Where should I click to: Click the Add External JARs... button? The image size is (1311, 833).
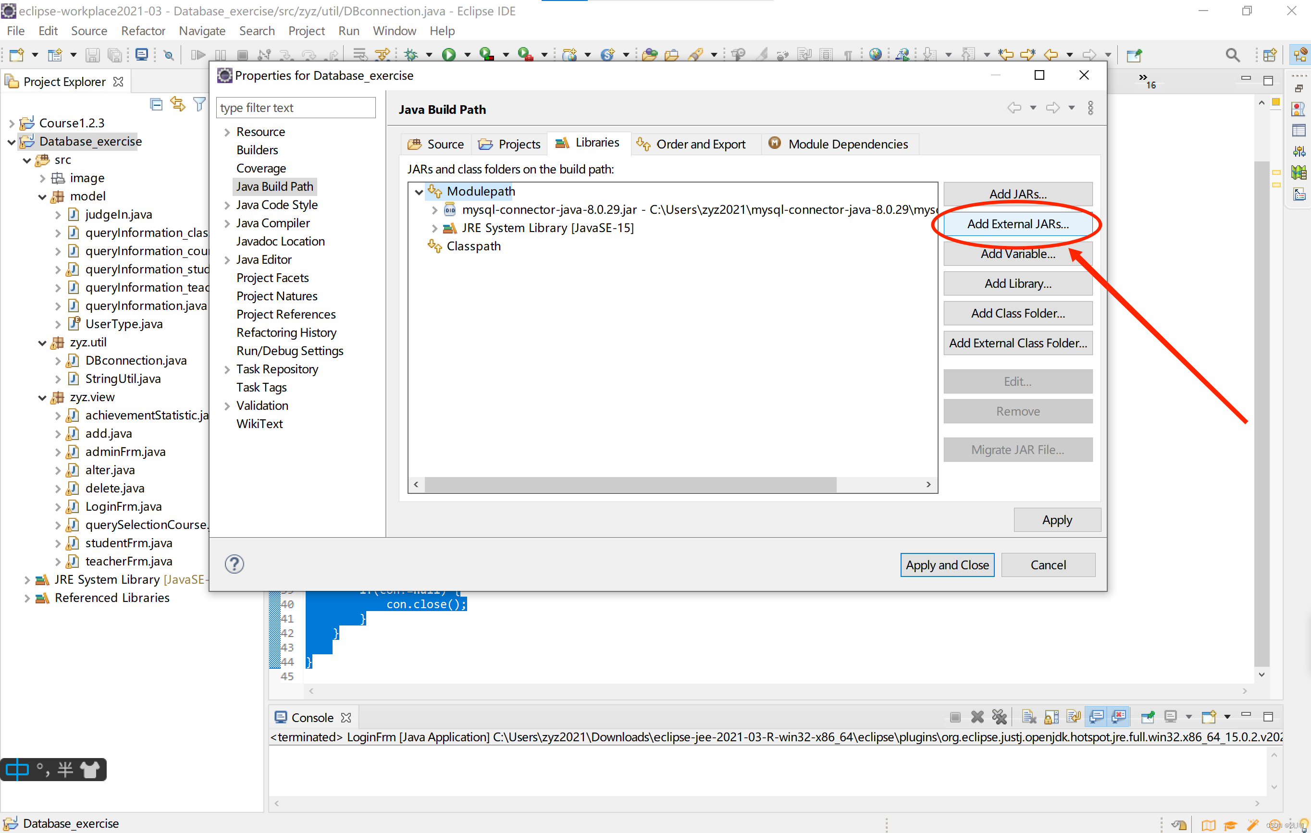click(x=1017, y=223)
